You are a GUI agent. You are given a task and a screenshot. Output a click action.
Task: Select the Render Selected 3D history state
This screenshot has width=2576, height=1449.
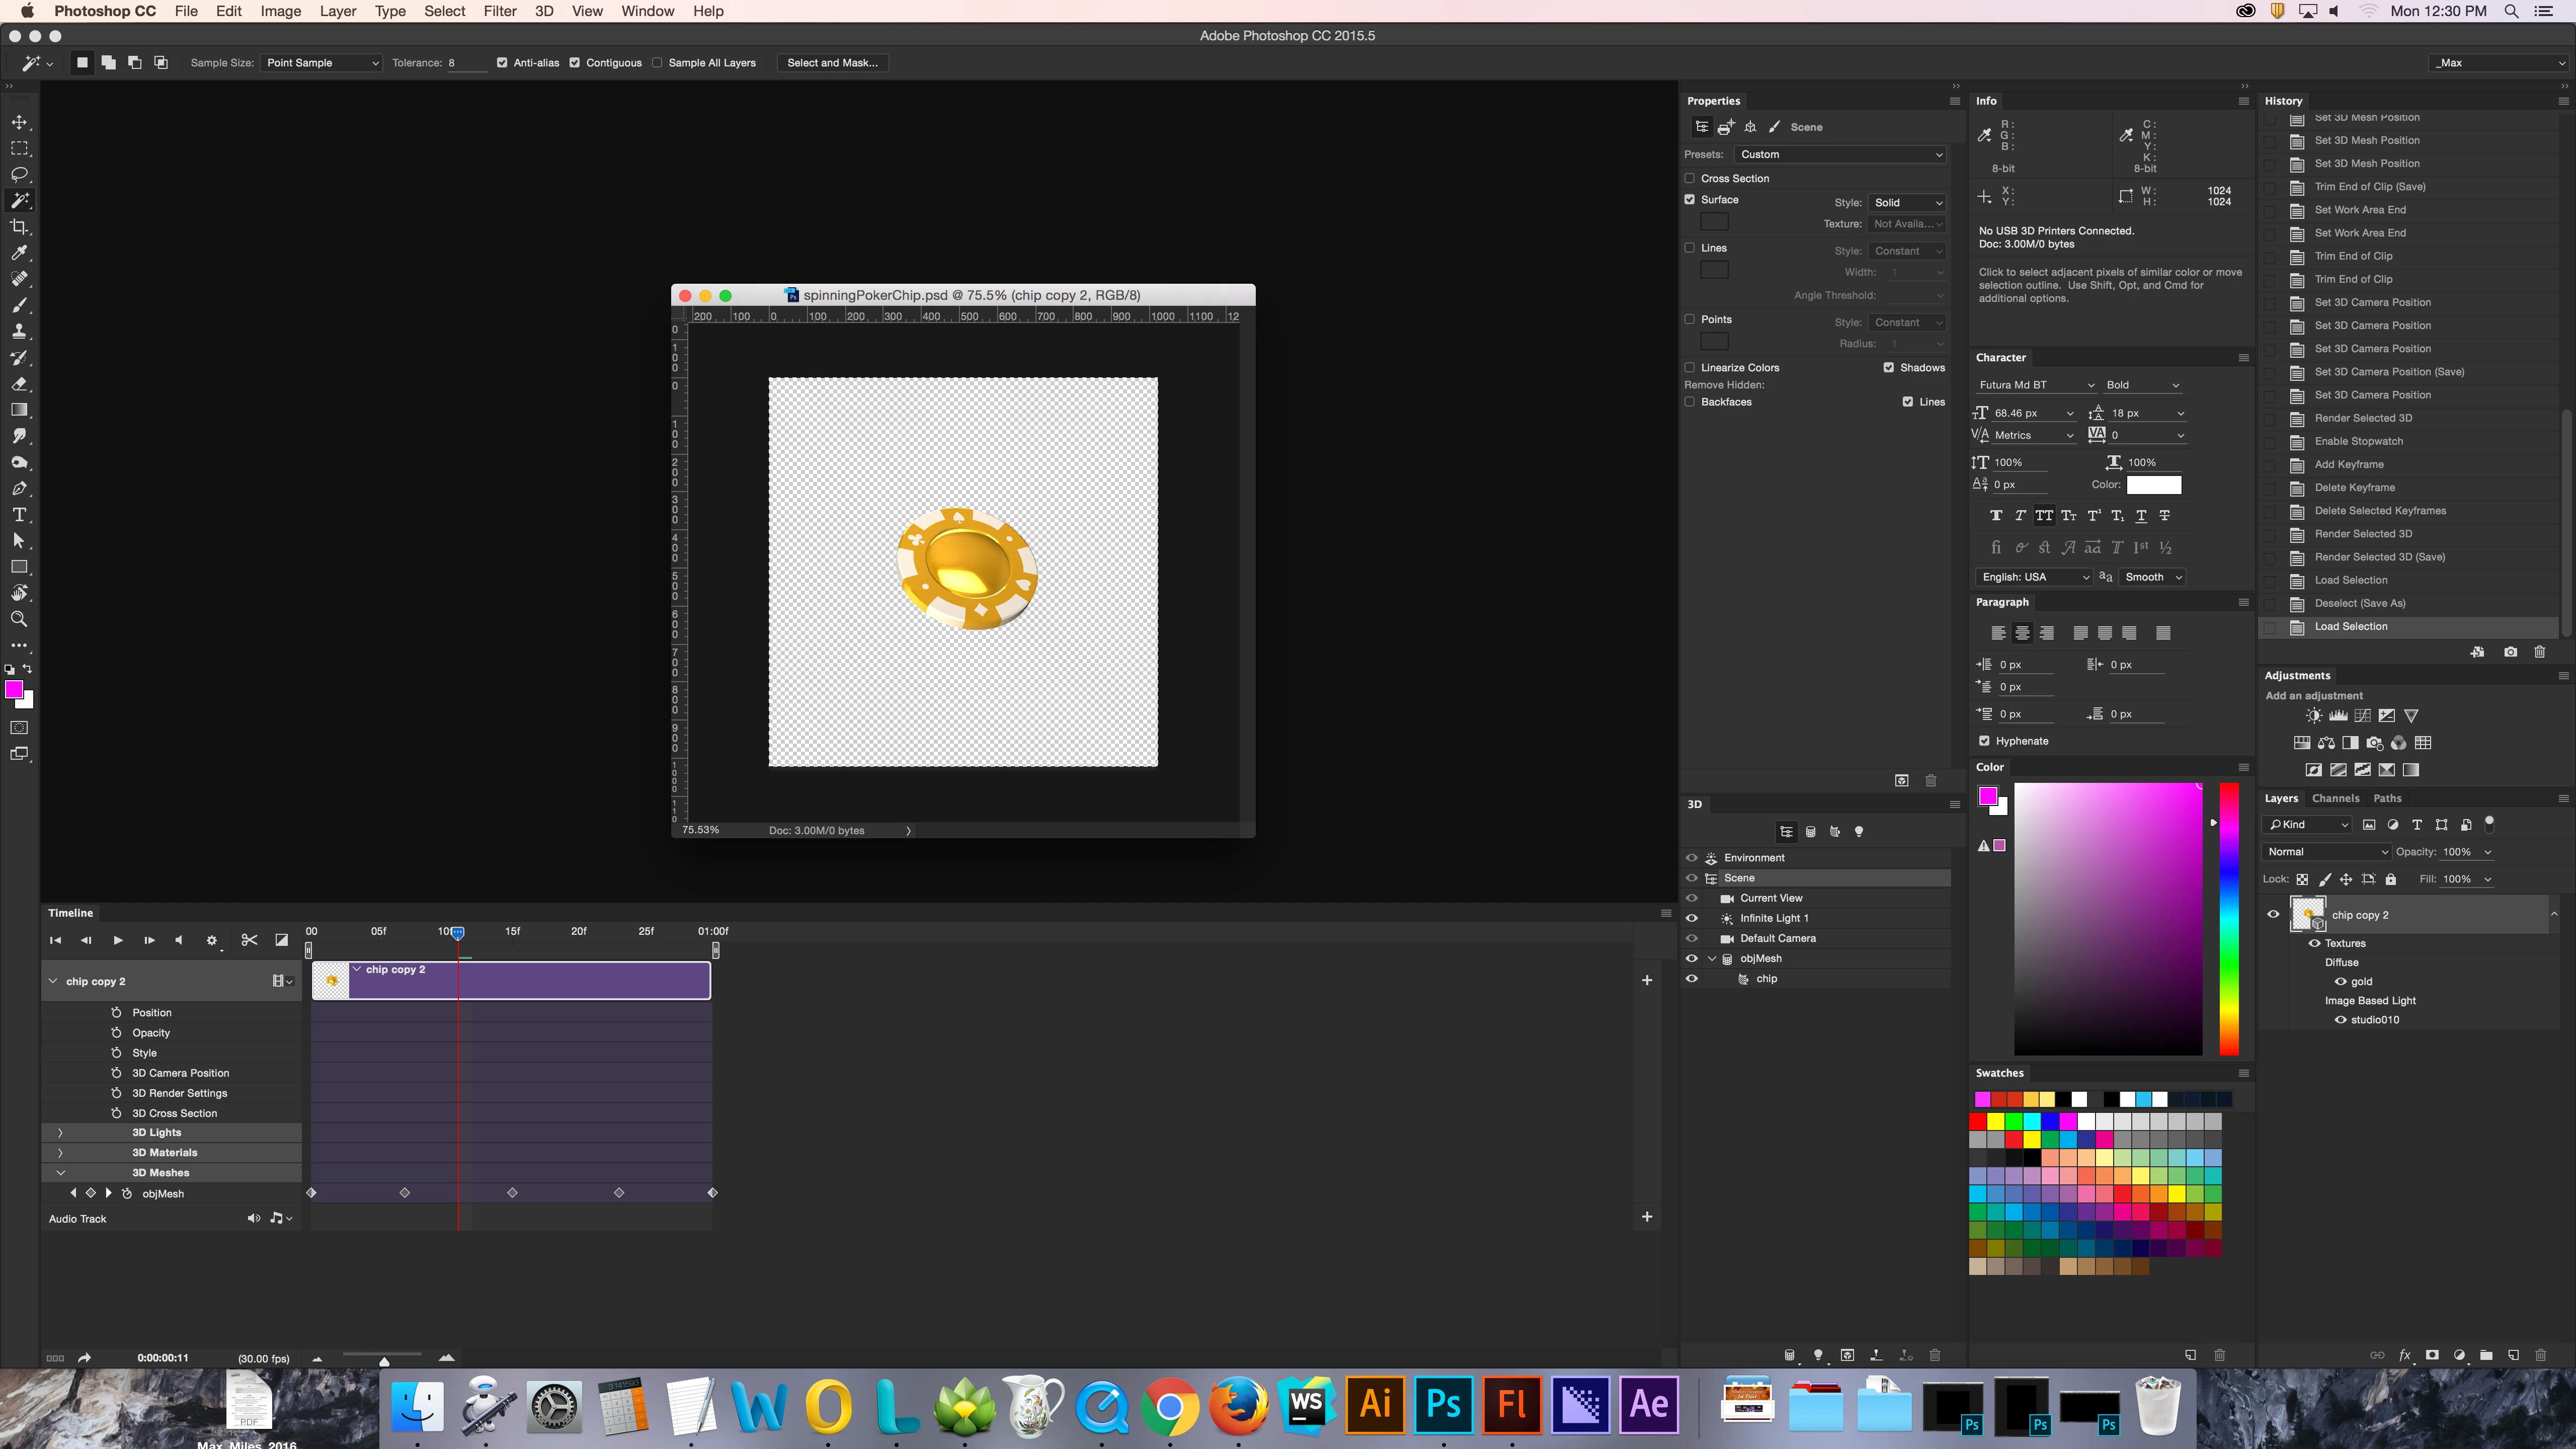click(x=2363, y=418)
